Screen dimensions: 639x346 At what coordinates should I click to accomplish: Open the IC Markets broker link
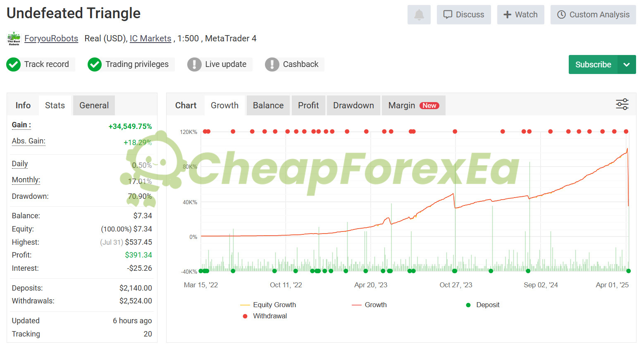pos(150,38)
